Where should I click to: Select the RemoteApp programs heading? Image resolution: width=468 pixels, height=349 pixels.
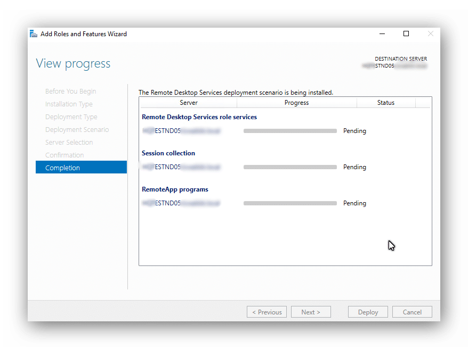tap(175, 189)
